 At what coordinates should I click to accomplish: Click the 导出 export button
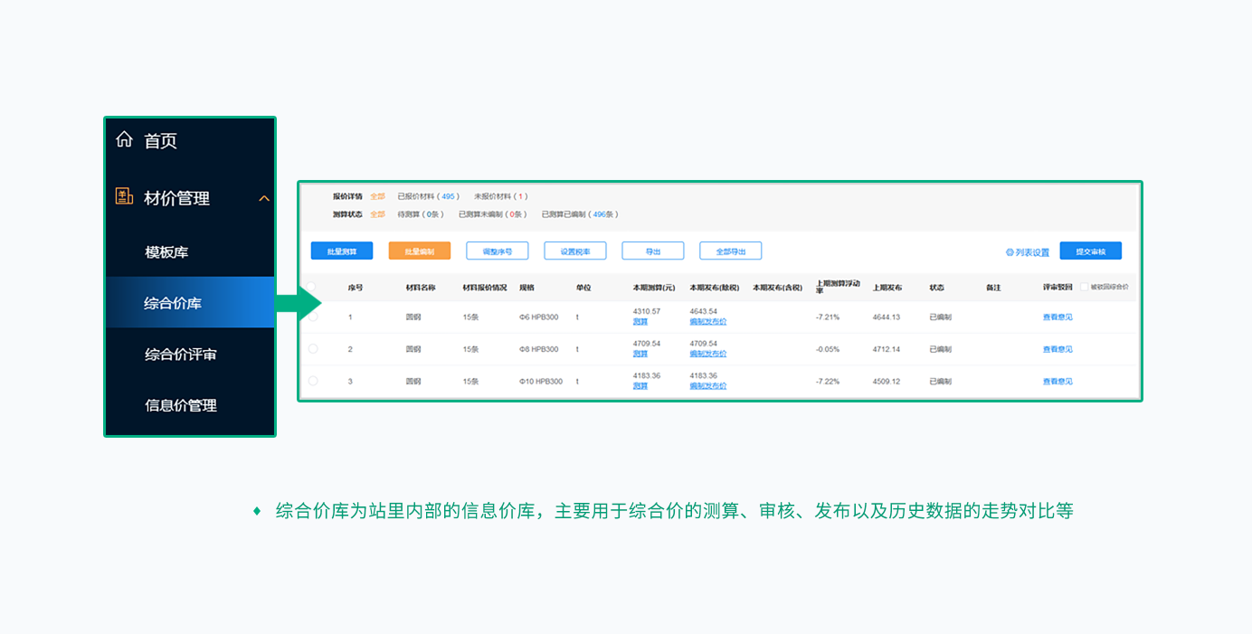[x=652, y=251]
